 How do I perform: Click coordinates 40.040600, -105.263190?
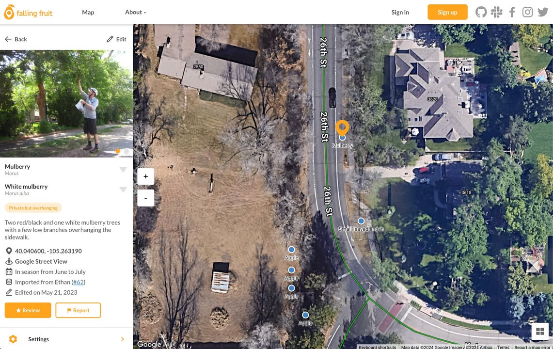(48, 251)
